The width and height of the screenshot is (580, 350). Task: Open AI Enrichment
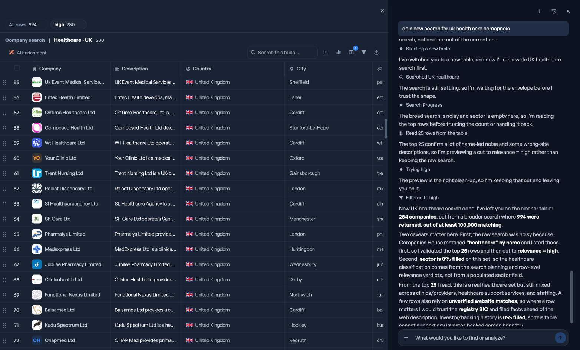28,53
